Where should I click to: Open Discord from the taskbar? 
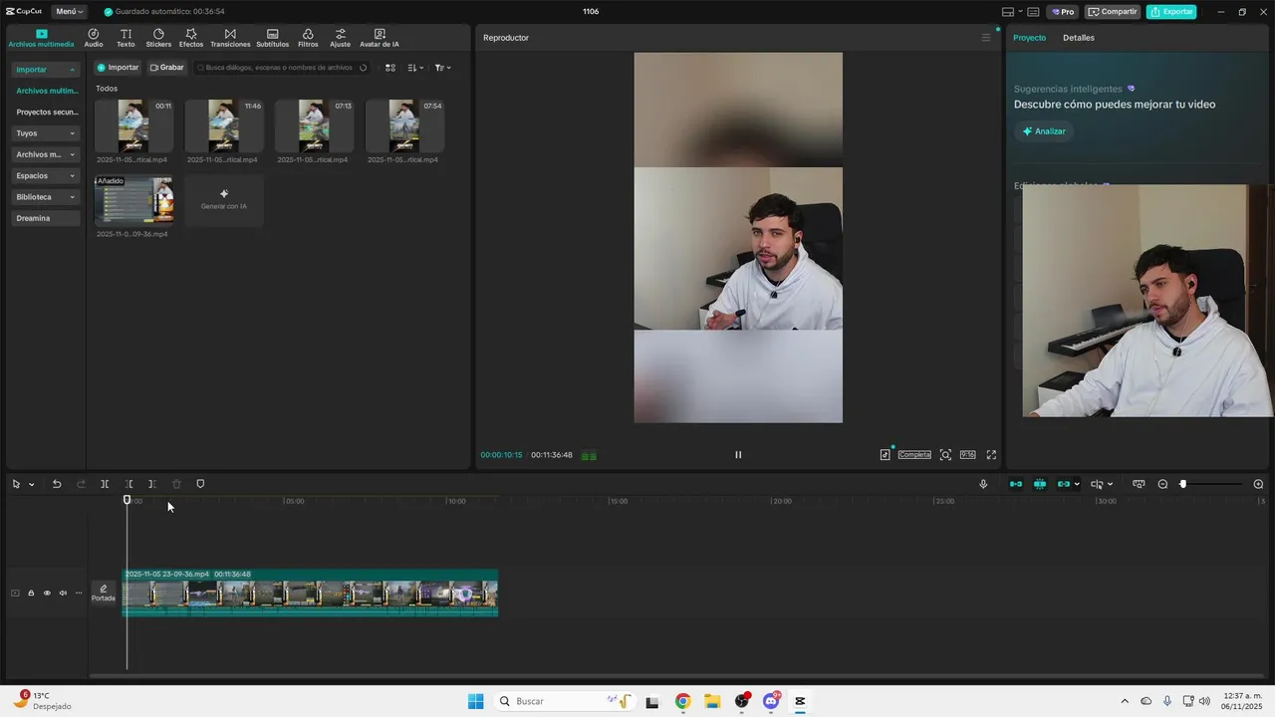coord(771,701)
